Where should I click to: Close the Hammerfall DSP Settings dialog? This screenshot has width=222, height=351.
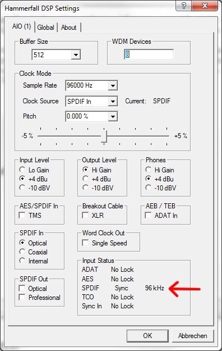tap(205, 6)
